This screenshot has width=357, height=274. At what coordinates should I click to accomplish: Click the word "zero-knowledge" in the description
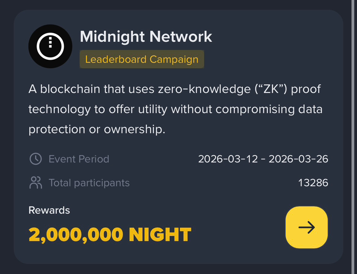click(202, 89)
